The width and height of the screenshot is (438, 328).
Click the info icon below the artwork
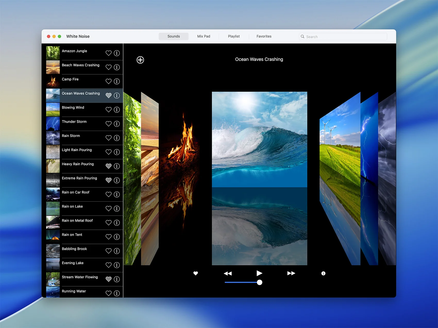click(x=323, y=273)
